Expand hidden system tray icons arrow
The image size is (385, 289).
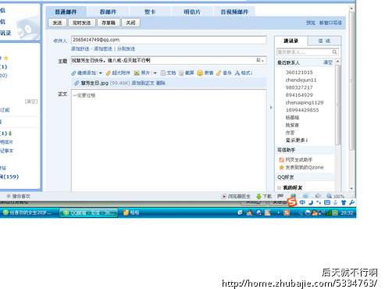click(301, 213)
